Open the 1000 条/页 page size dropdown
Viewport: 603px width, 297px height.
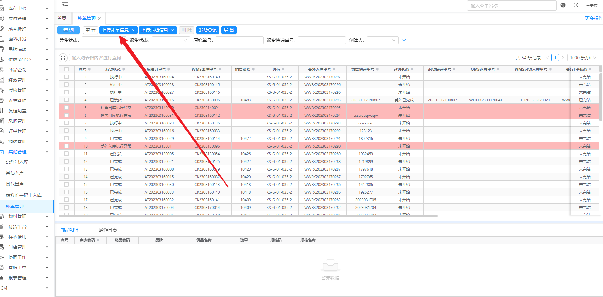[583, 58]
